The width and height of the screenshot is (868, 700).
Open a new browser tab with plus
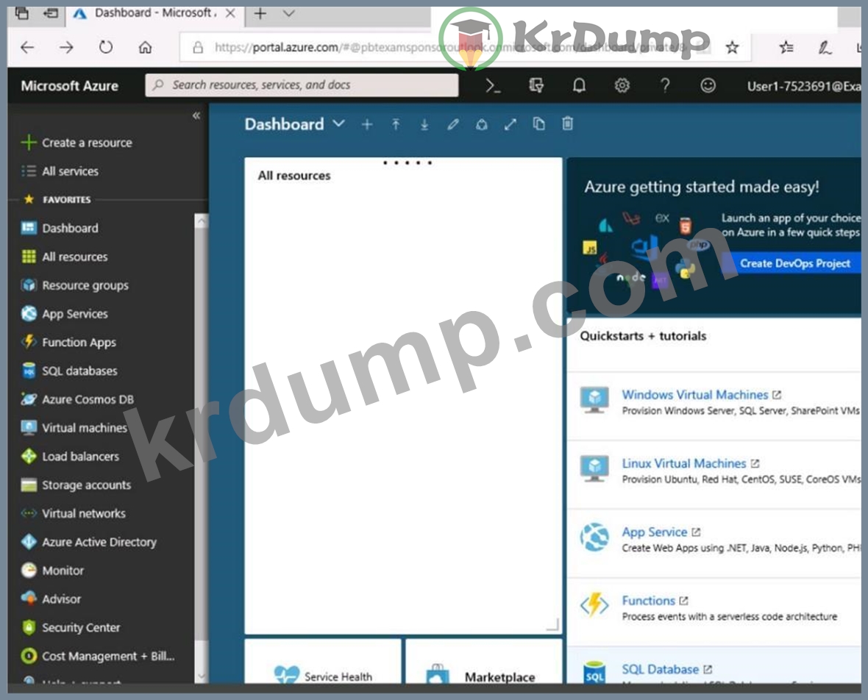260,13
